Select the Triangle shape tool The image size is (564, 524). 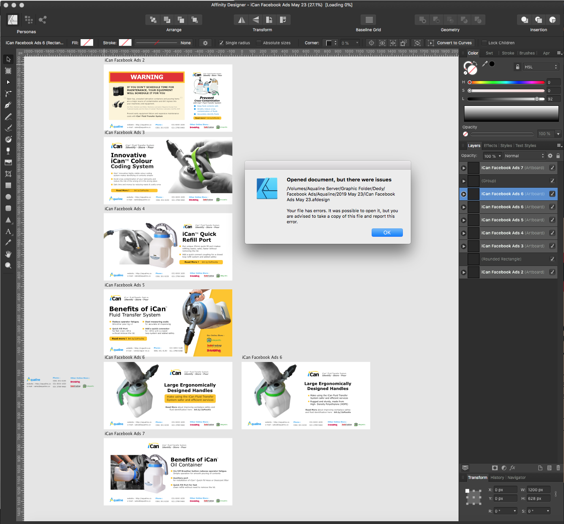pyautogui.click(x=8, y=220)
